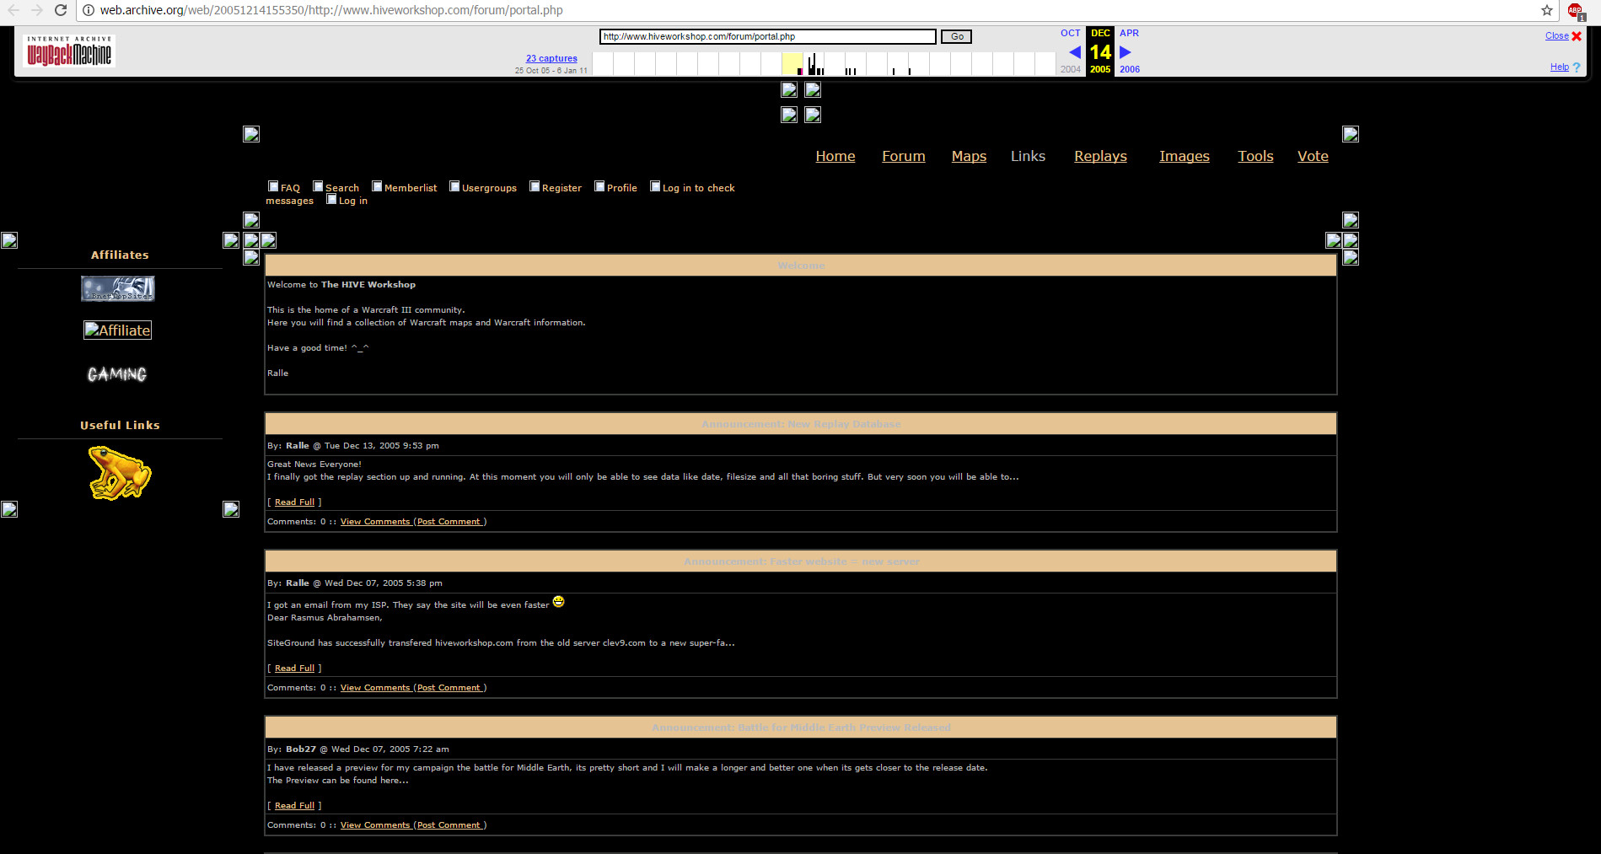Open the Usergroups forum link
This screenshot has width=1601, height=854.
pyautogui.click(x=489, y=188)
